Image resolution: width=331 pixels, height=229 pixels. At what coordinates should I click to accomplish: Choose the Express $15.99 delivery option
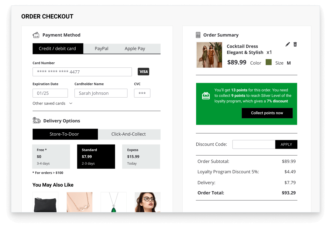(141, 156)
